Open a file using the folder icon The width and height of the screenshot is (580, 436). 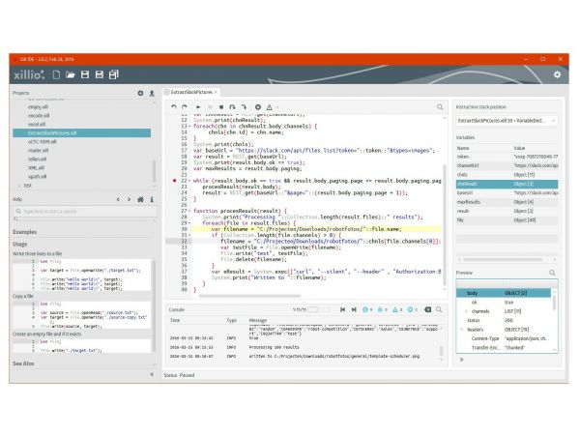(71, 74)
